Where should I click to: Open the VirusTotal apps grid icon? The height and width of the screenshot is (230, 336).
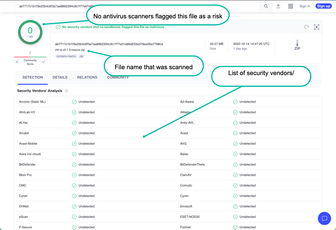pyautogui.click(x=290, y=6)
